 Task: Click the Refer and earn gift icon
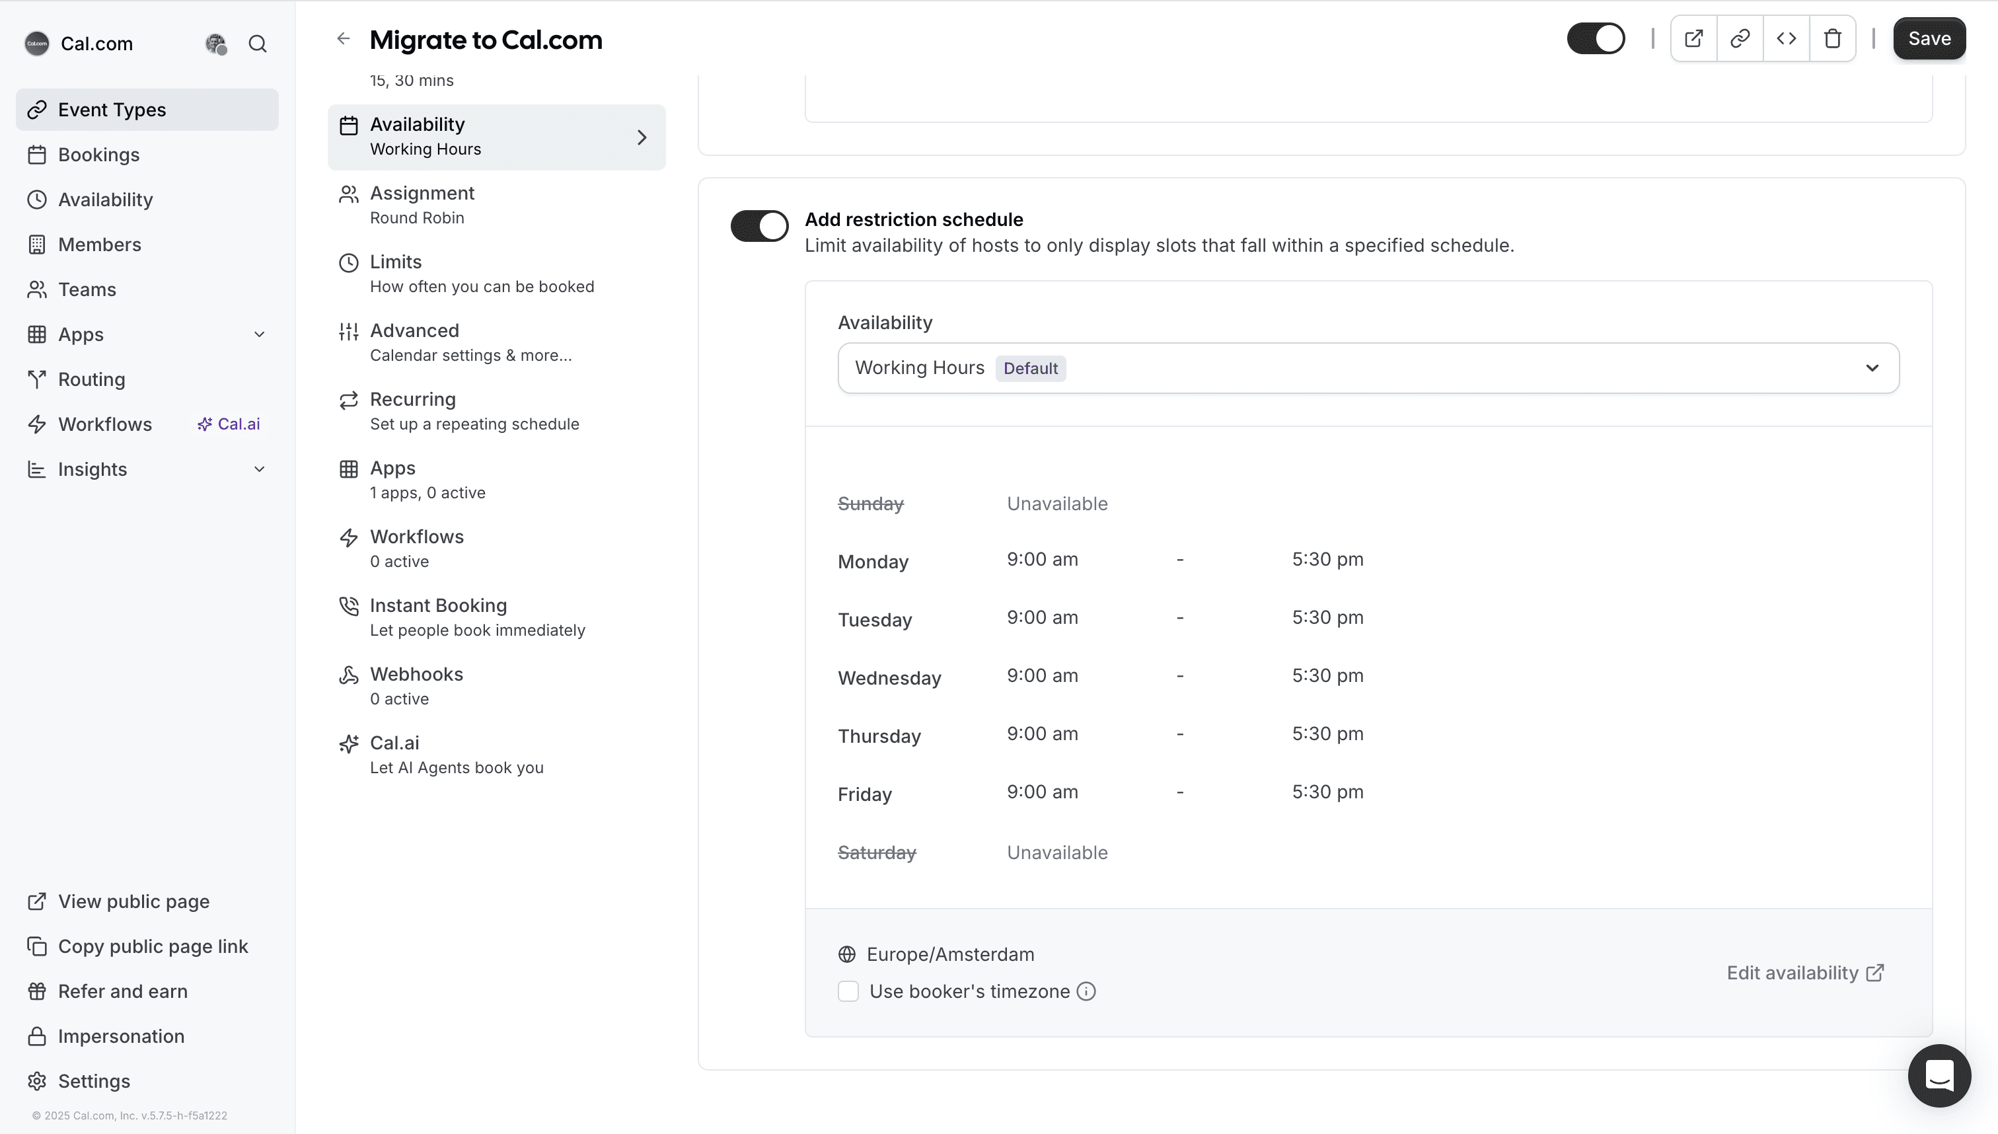pyautogui.click(x=36, y=991)
